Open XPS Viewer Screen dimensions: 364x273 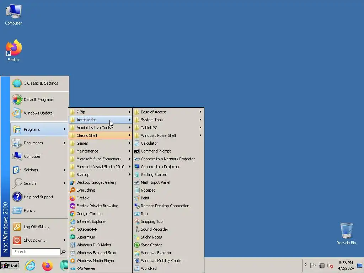100,268
